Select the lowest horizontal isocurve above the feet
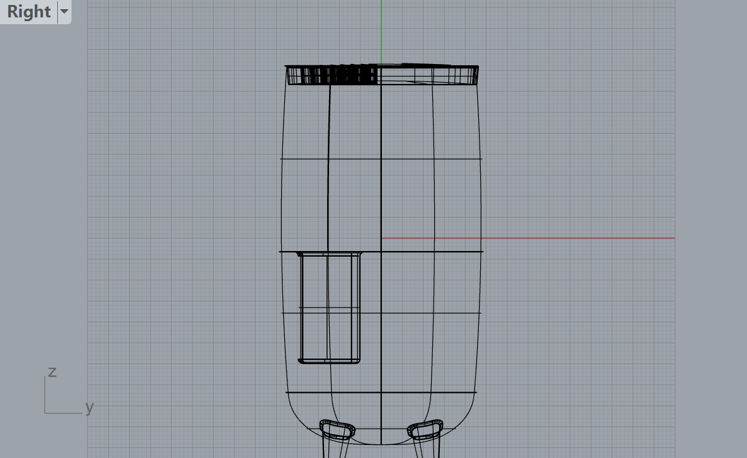 point(404,393)
